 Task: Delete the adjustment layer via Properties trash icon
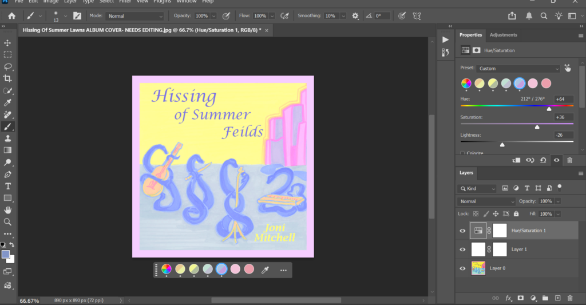[569, 160]
